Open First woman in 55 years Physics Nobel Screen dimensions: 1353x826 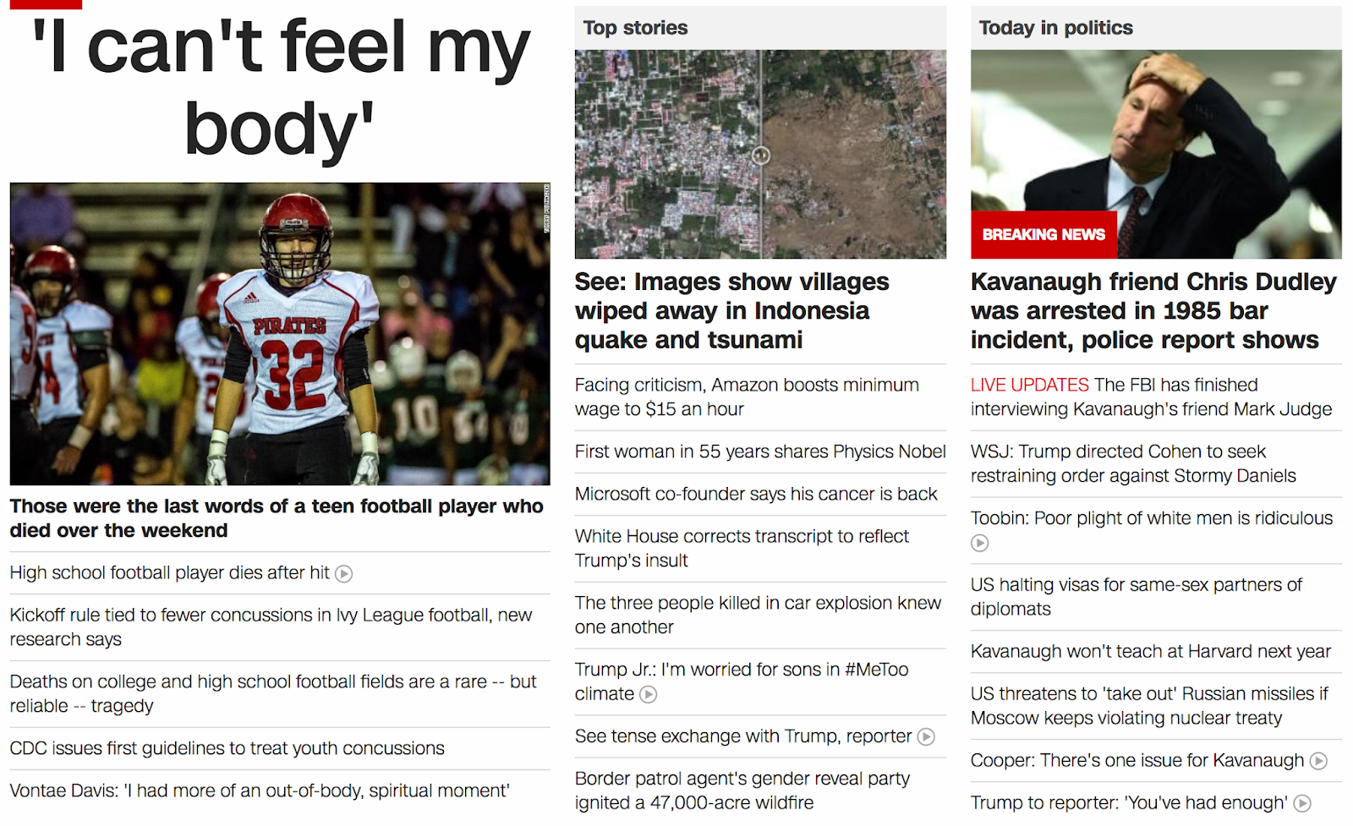tap(760, 452)
